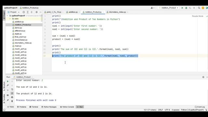This screenshot has width=208, height=117.
Task: Close the addition.py editor tab
Action: click(x=79, y=12)
